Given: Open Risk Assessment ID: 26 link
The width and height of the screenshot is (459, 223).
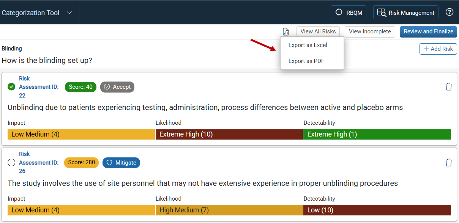Looking at the screenshot, I should (x=39, y=163).
